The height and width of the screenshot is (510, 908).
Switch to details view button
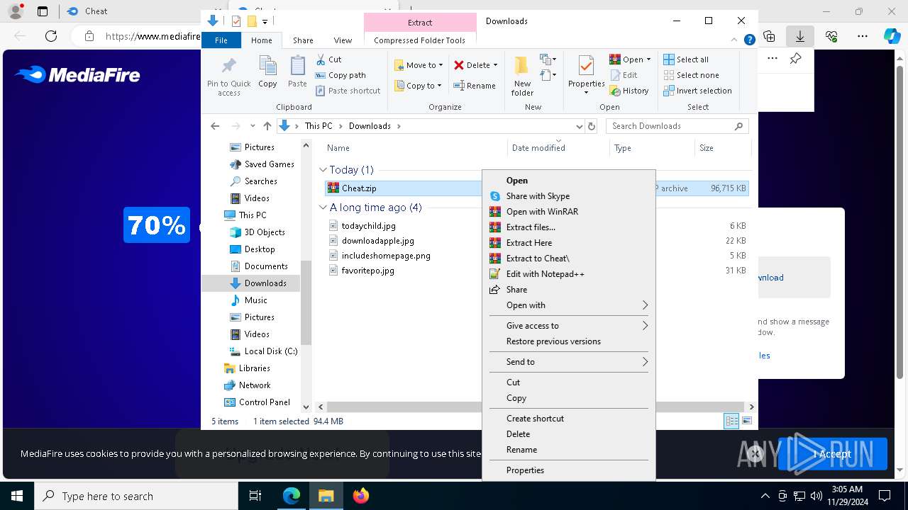click(x=731, y=421)
